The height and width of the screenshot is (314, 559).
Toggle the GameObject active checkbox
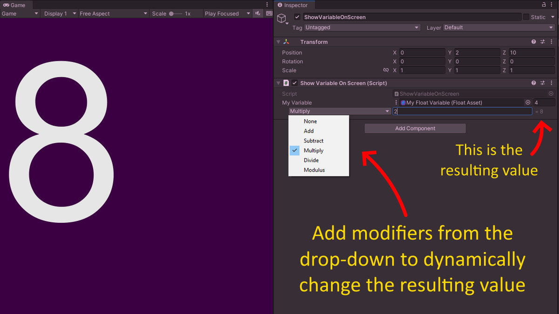click(x=297, y=17)
